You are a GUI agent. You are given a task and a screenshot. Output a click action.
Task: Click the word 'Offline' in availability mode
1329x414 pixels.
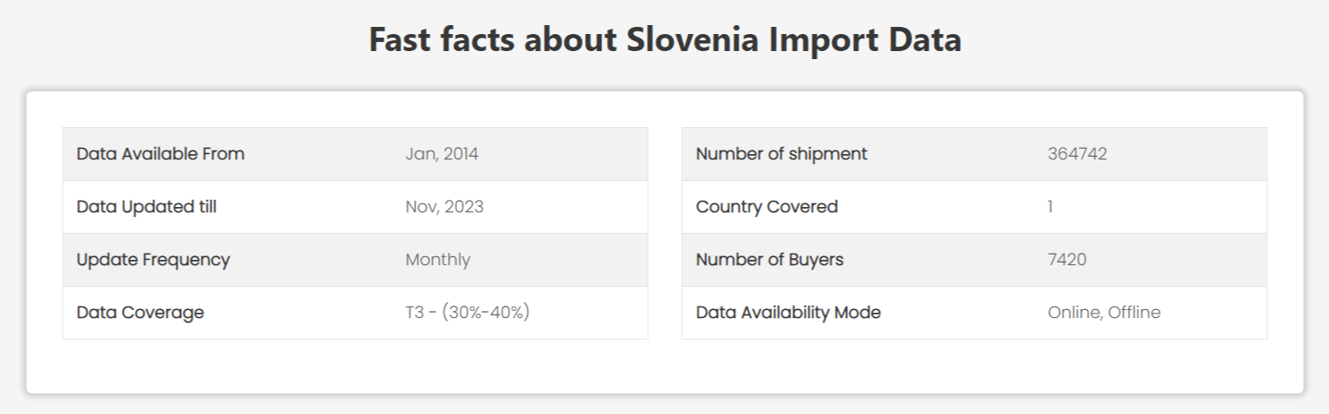(1135, 313)
